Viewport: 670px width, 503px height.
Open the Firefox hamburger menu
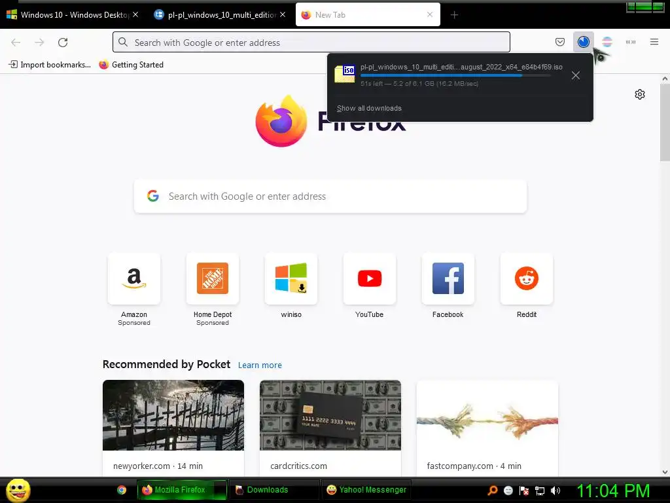point(654,42)
